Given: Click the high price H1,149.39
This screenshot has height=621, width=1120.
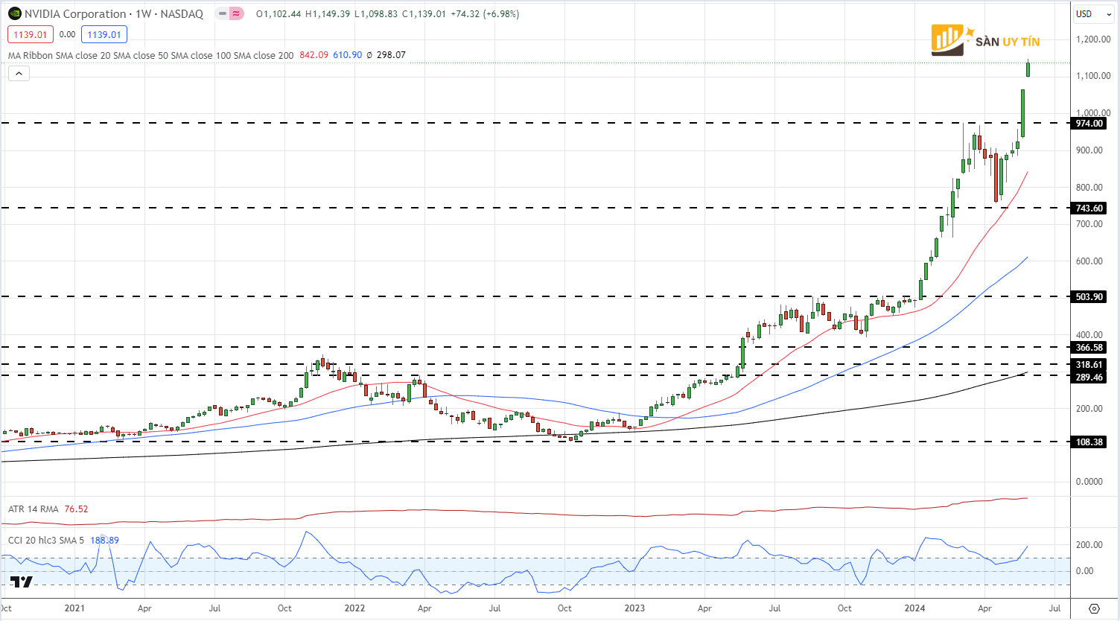Looking at the screenshot, I should [x=328, y=13].
